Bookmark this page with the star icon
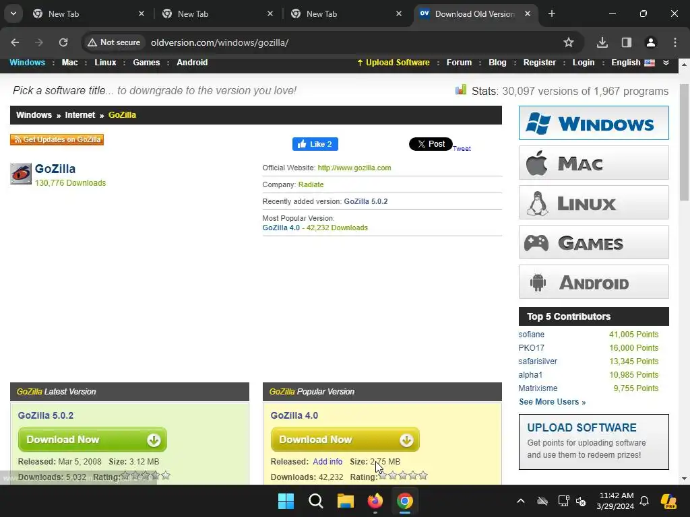690x517 pixels. [569, 42]
